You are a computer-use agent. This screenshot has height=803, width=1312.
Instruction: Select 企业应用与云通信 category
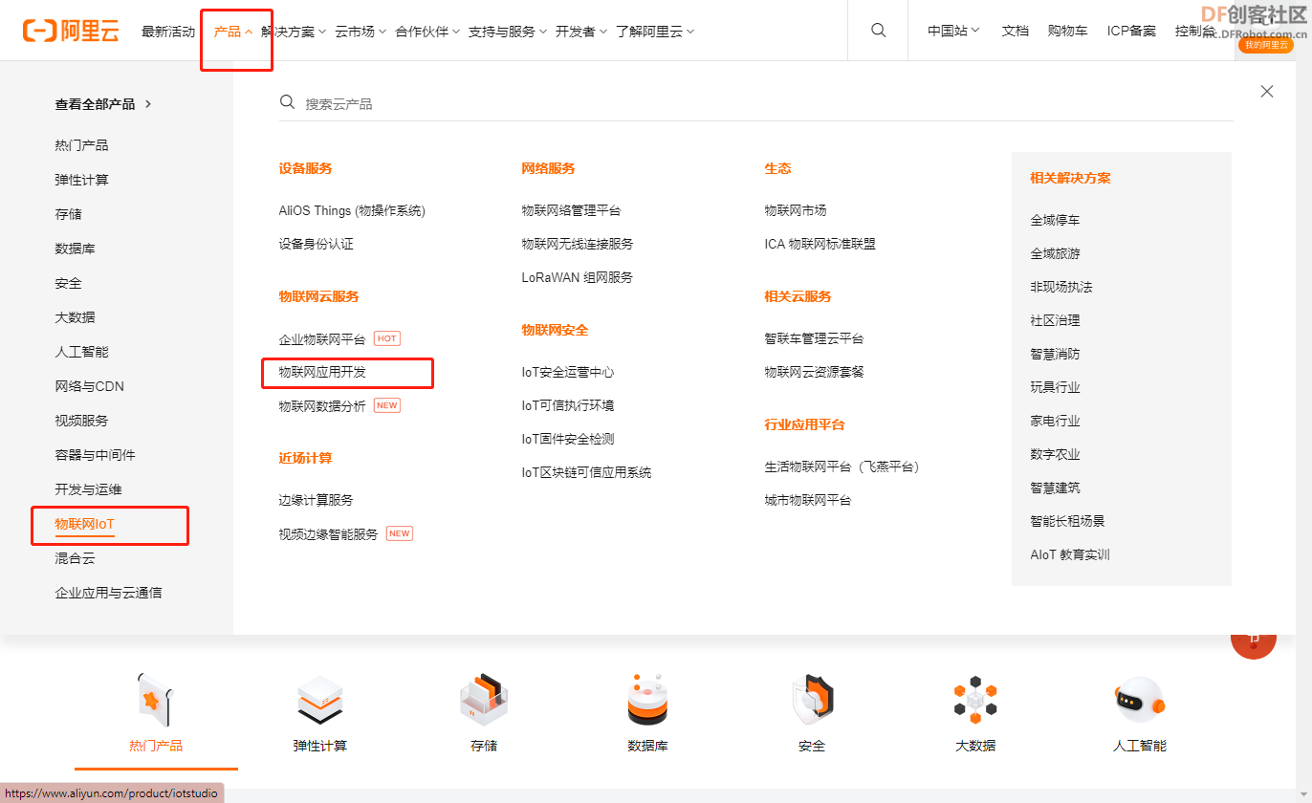108,593
